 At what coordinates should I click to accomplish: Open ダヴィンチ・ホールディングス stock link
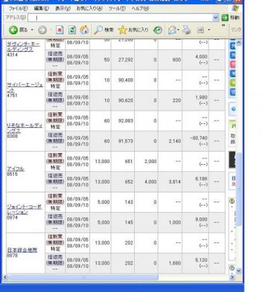(x=23, y=47)
